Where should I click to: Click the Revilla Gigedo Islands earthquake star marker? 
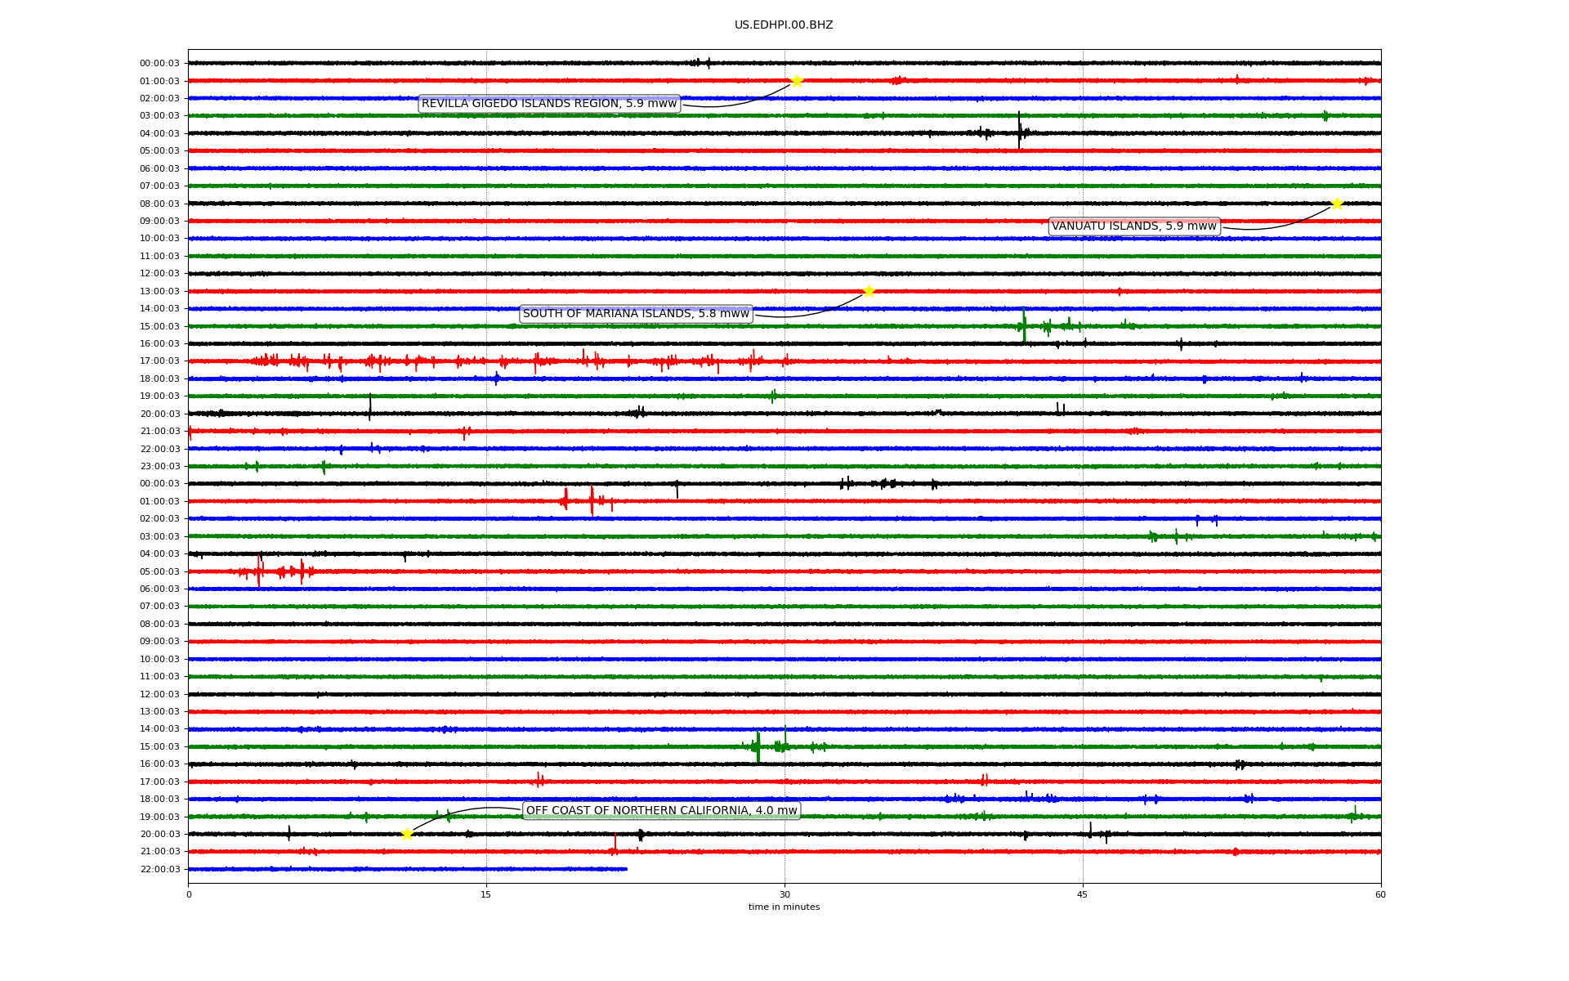pyautogui.click(x=797, y=81)
